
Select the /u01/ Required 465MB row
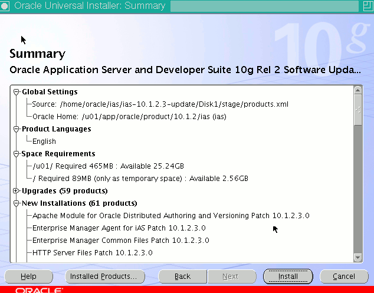[x=109, y=166]
